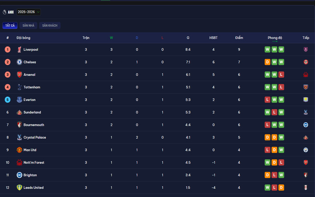Click the Tottenham club crest
Viewport: 315px width, 197px height.
tap(19, 87)
